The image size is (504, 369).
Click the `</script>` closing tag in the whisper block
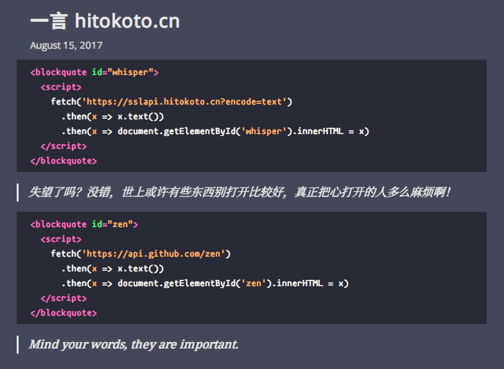[x=64, y=146]
